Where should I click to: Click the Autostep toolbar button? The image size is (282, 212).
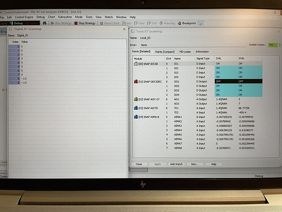(x=167, y=23)
